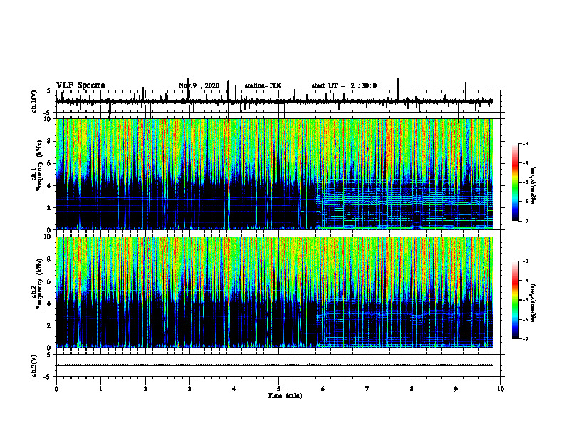Click time axis tick label "1"
564x436 pixels.
click(x=100, y=389)
